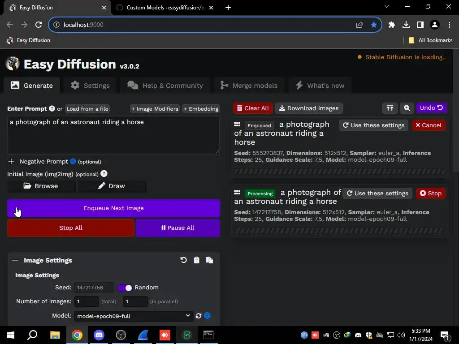This screenshot has width=459, height=344.
Task: Click the Enqueue Next Image button
Action: [113, 208]
